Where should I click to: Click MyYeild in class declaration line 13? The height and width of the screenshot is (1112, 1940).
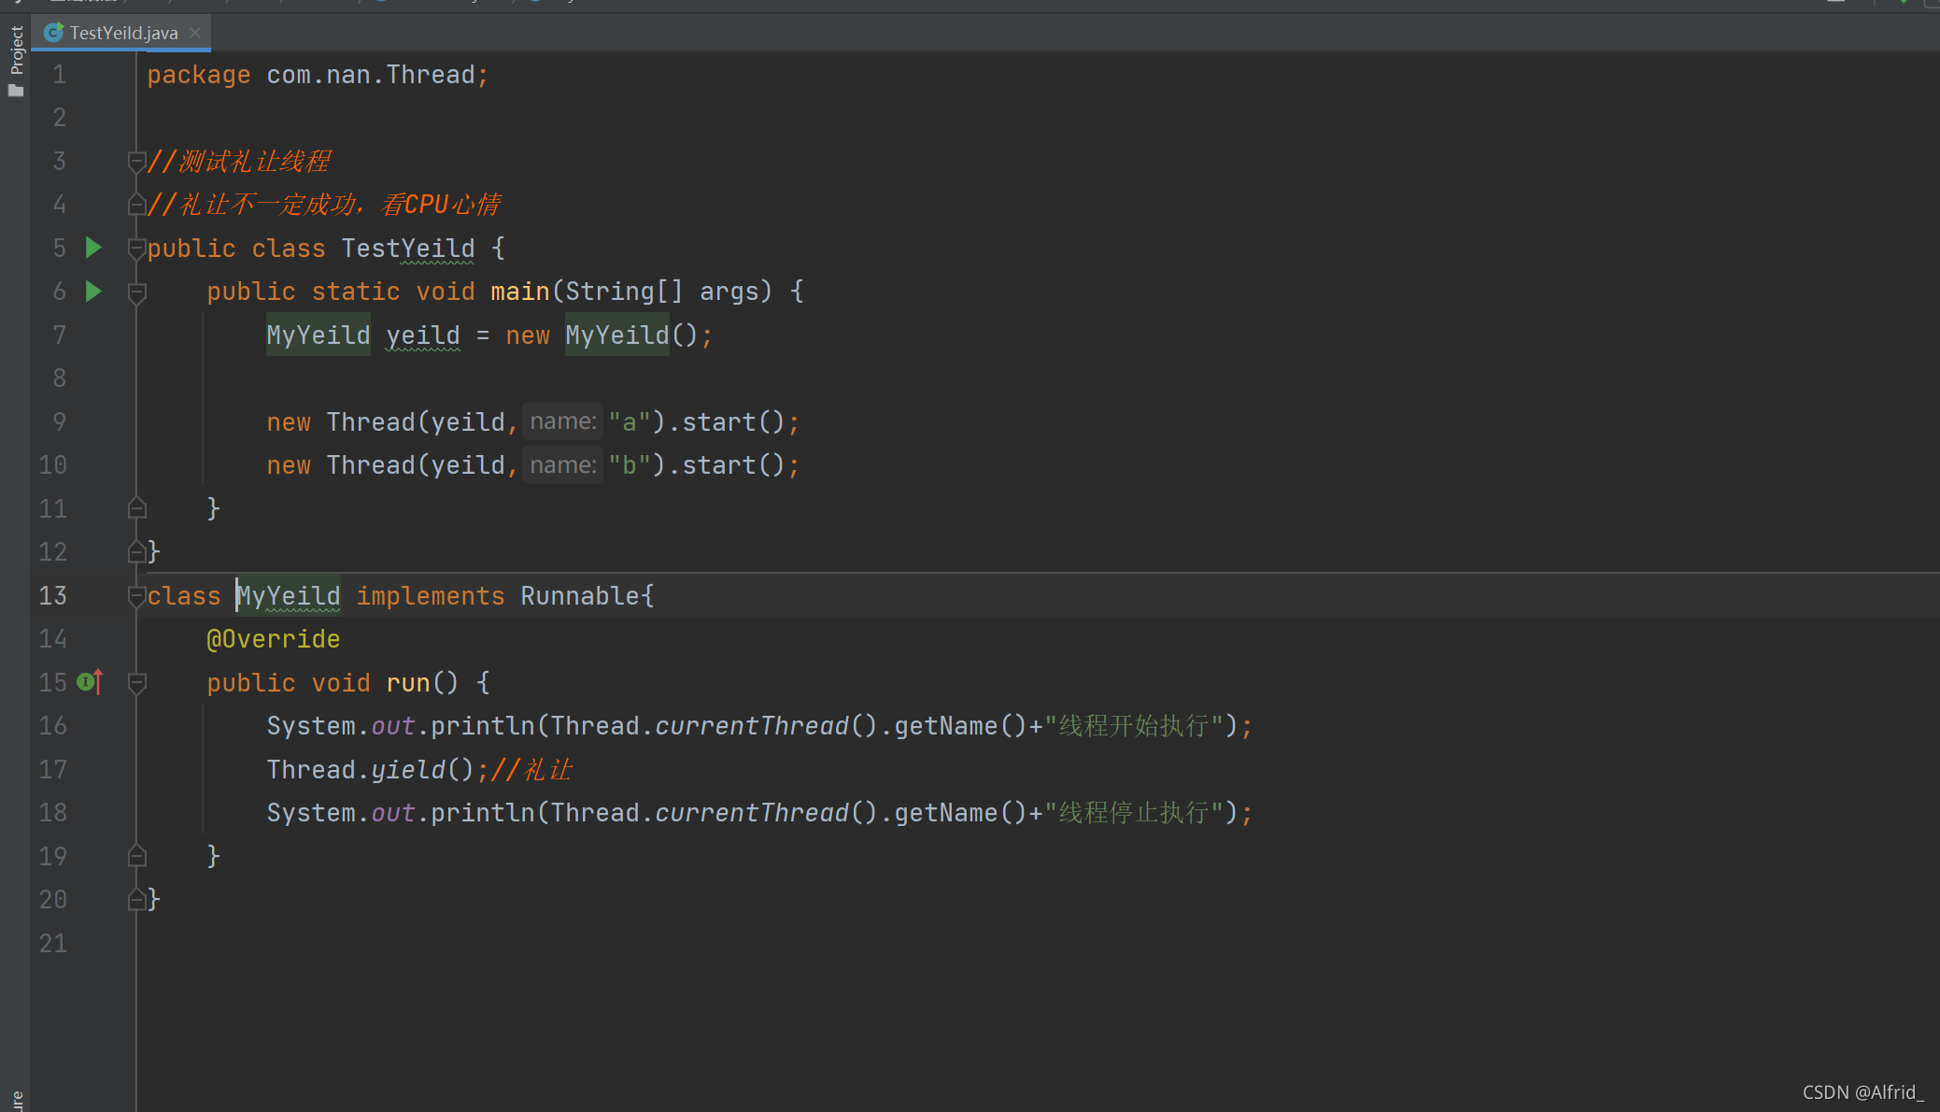[x=289, y=596]
